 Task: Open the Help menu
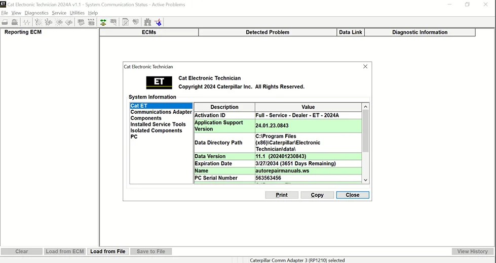(93, 13)
